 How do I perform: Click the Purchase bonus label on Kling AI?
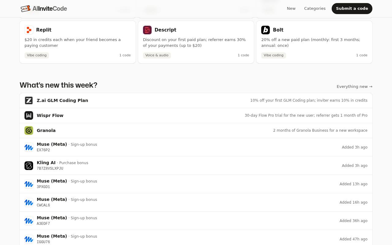(x=73, y=163)
